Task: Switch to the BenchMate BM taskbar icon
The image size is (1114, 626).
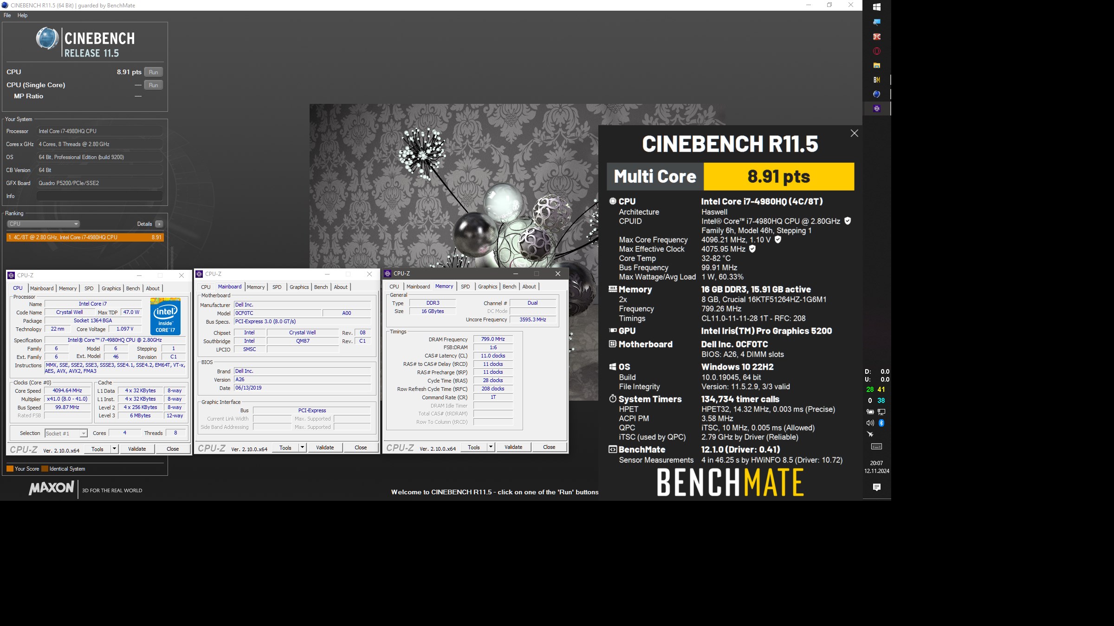Action: pyautogui.click(x=876, y=80)
